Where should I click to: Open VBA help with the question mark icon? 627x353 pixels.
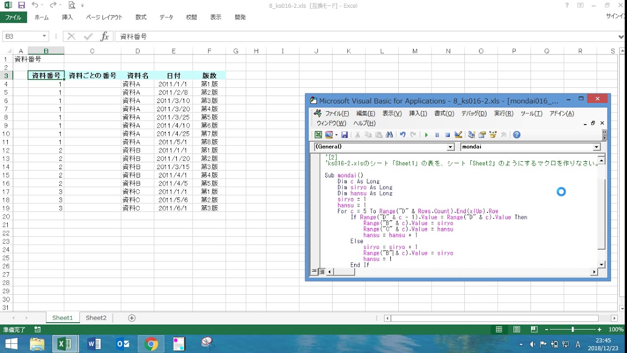pyautogui.click(x=516, y=135)
